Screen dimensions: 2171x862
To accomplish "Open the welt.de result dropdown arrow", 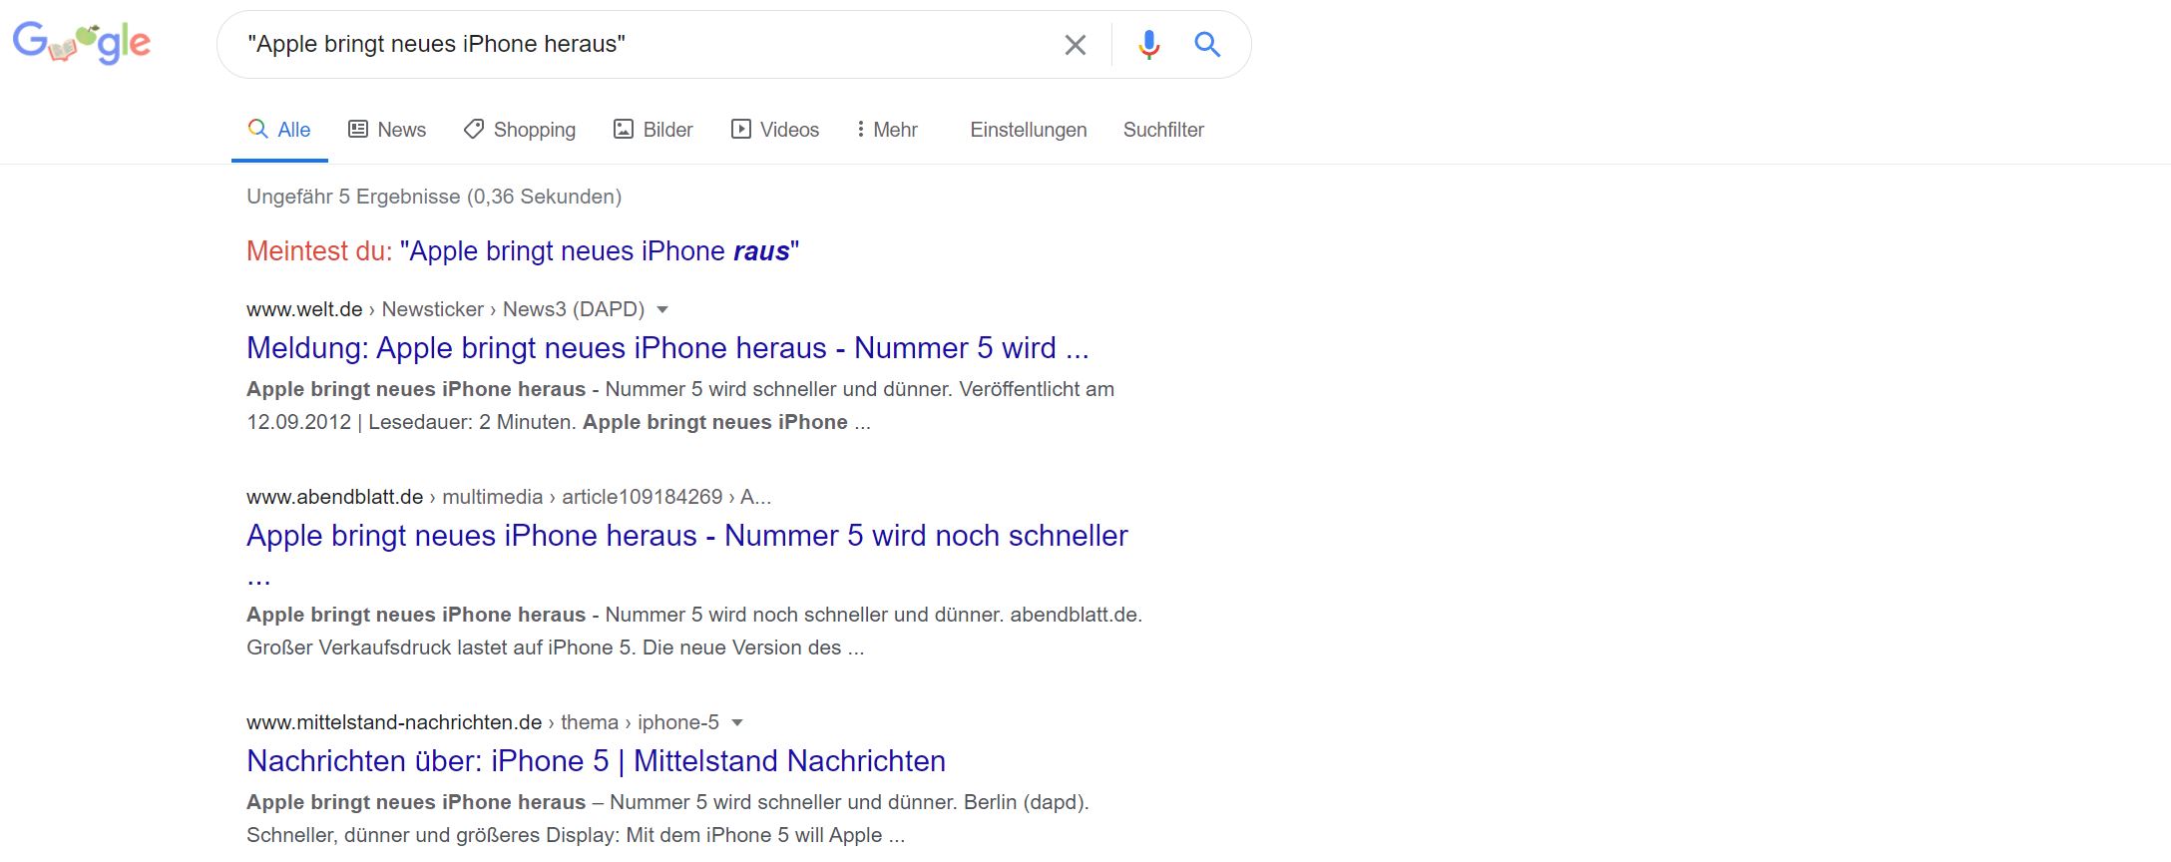I will coord(662,309).
